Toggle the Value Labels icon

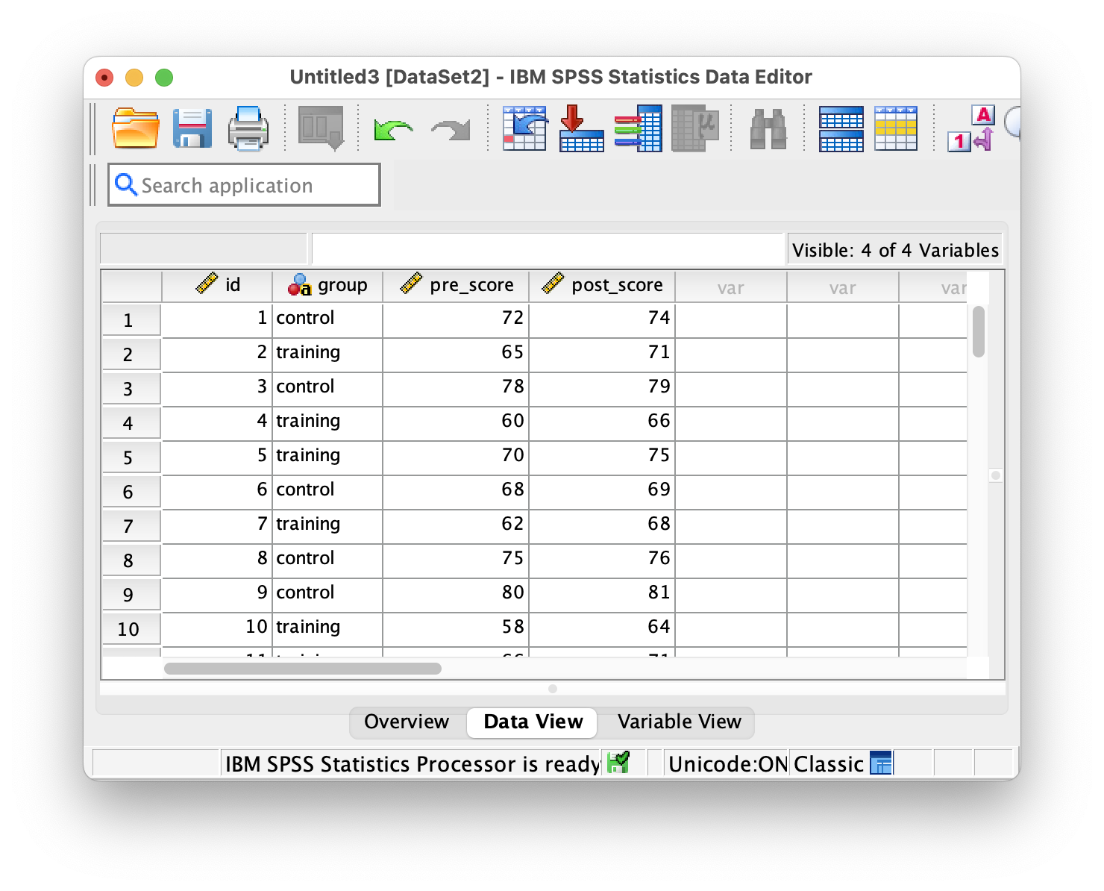pos(971,128)
